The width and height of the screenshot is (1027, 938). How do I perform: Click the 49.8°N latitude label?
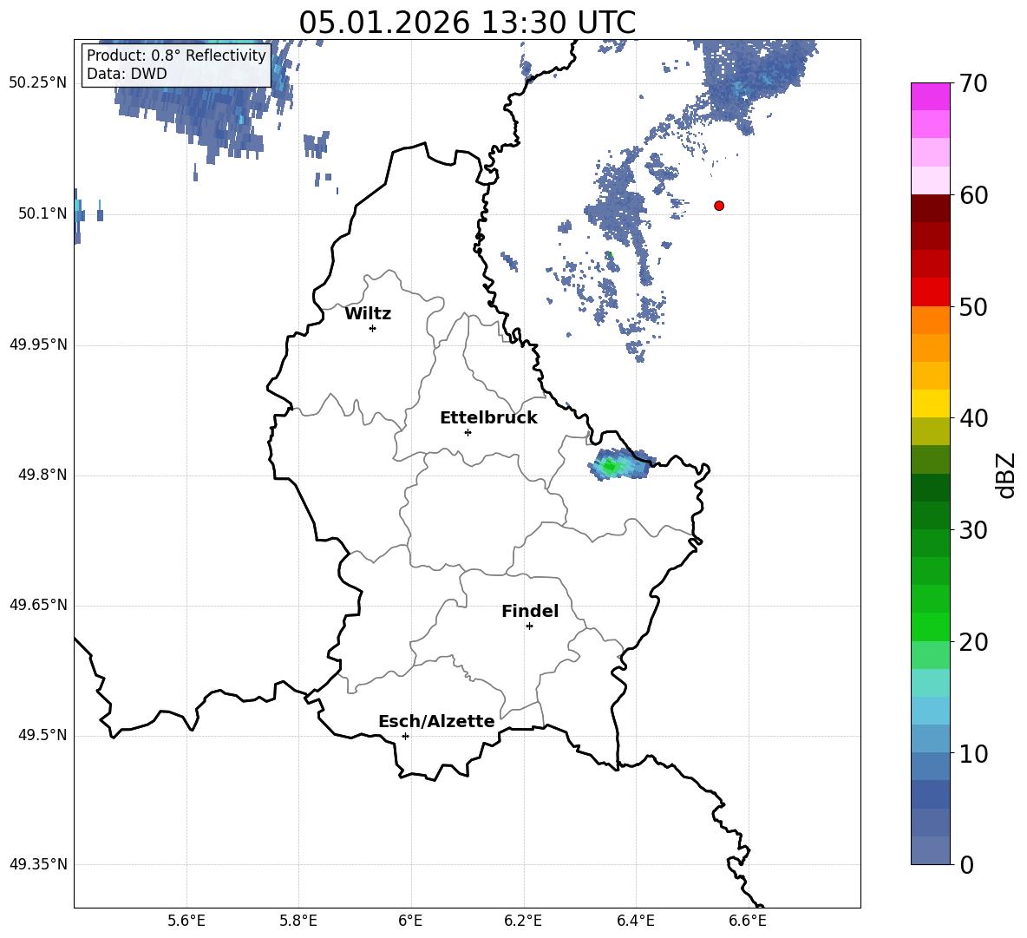click(x=43, y=475)
